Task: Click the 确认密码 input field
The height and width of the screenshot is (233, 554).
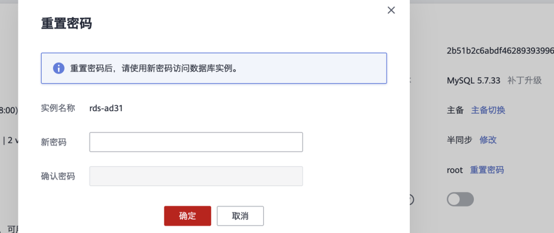Action: click(196, 176)
